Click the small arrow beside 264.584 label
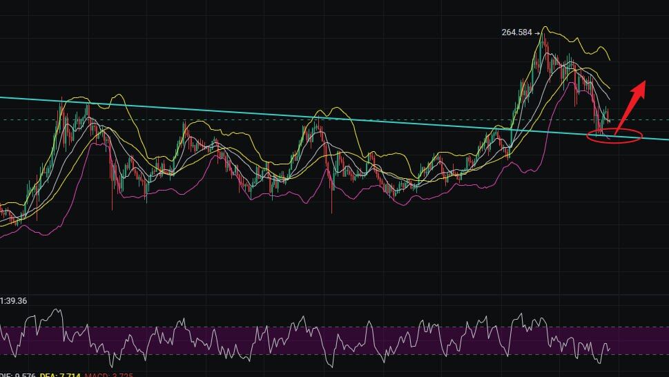The width and height of the screenshot is (669, 377). pyautogui.click(x=537, y=32)
